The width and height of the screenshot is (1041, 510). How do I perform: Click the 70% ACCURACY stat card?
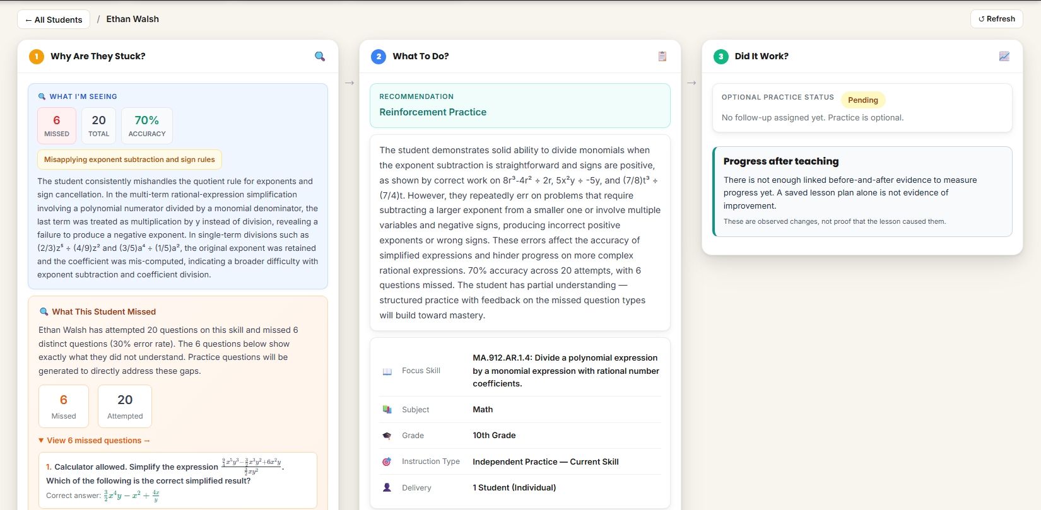click(147, 125)
